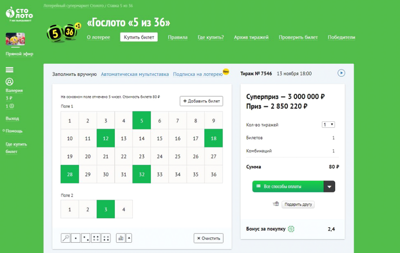
Task: Click the Stoloto logo
Action: coord(20,14)
